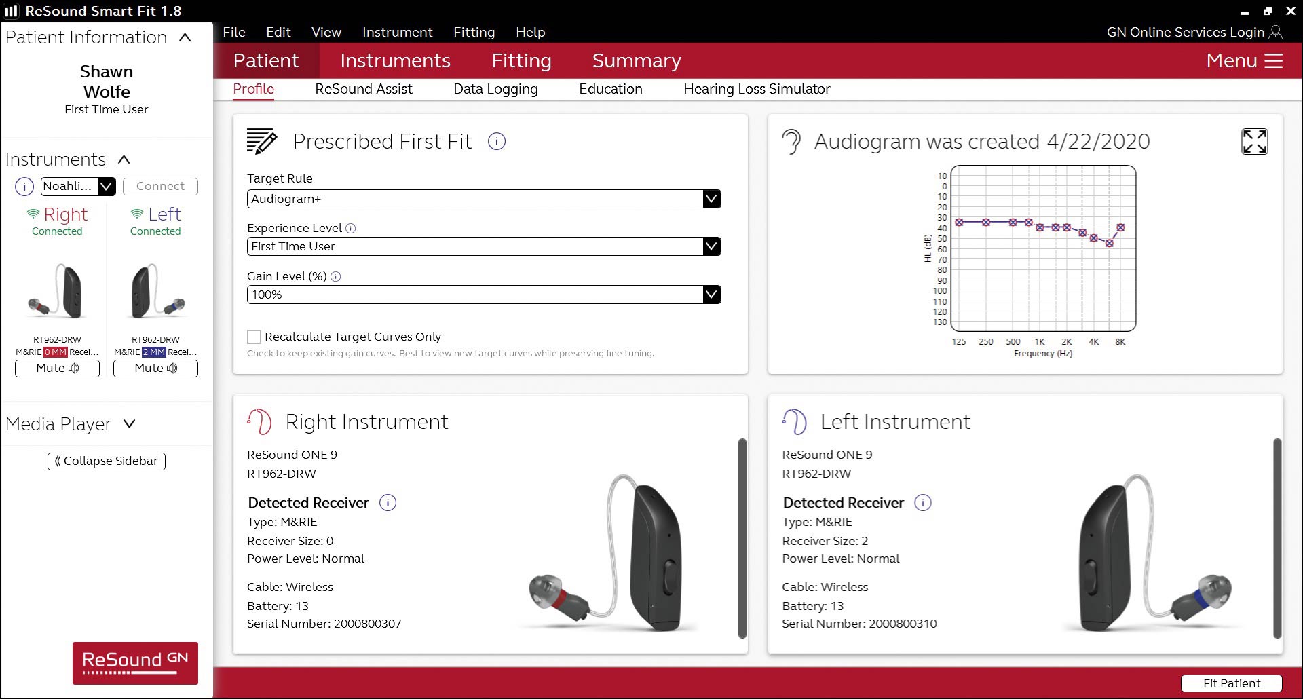Mute the Left hearing instrument

[x=155, y=369]
